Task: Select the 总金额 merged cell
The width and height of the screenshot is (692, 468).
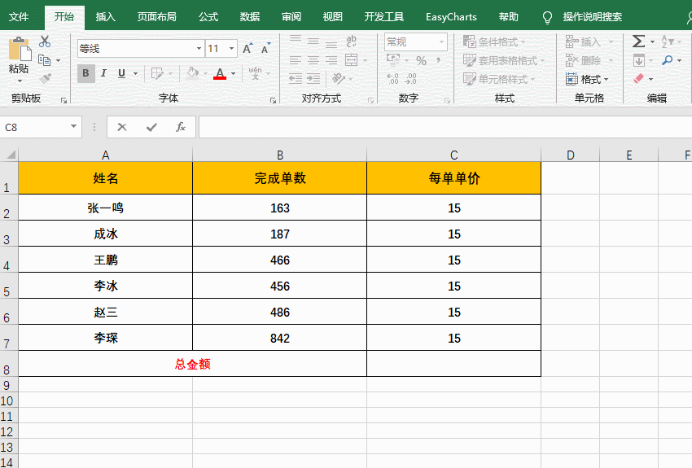Action: (x=192, y=364)
